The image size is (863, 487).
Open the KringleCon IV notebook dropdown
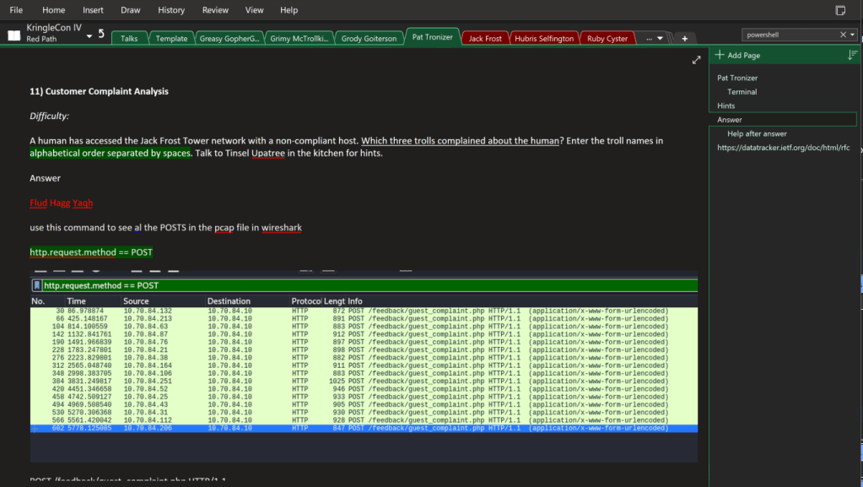click(x=89, y=36)
